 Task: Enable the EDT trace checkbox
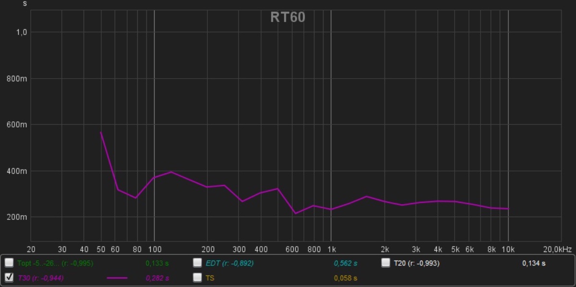197,263
